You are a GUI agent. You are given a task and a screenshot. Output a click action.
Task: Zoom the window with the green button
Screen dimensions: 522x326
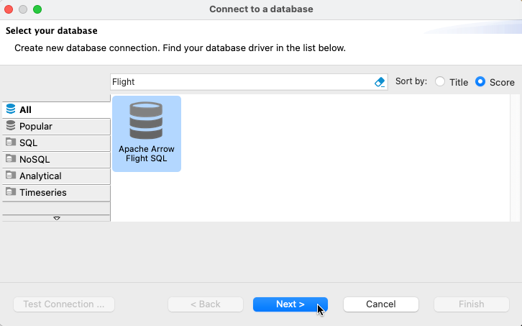pyautogui.click(x=37, y=9)
